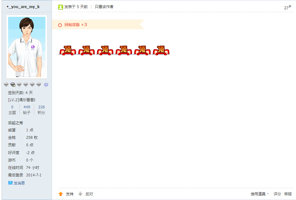Click the last gray diamond badge
The width and height of the screenshot is (296, 200).
pos(39,85)
